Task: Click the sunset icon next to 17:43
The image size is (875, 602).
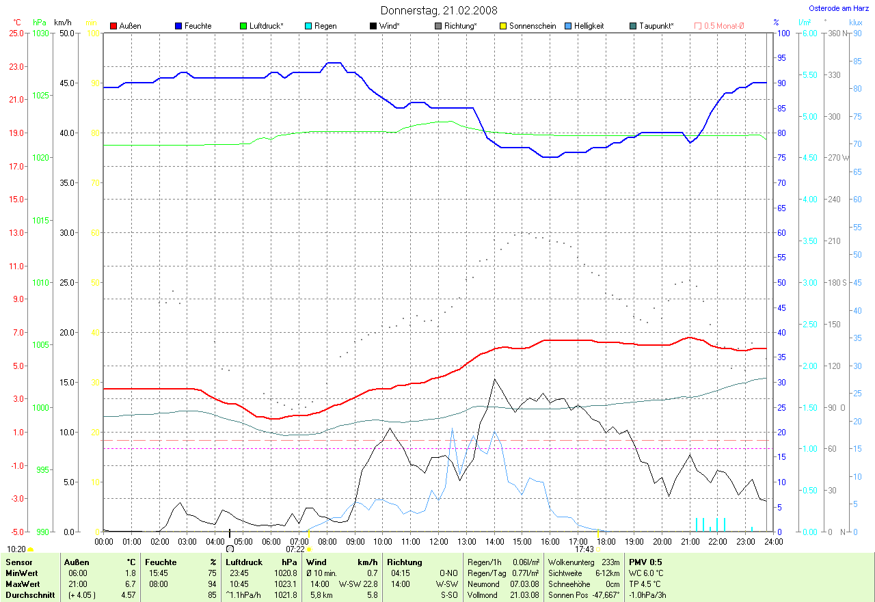Action: pyautogui.click(x=598, y=549)
